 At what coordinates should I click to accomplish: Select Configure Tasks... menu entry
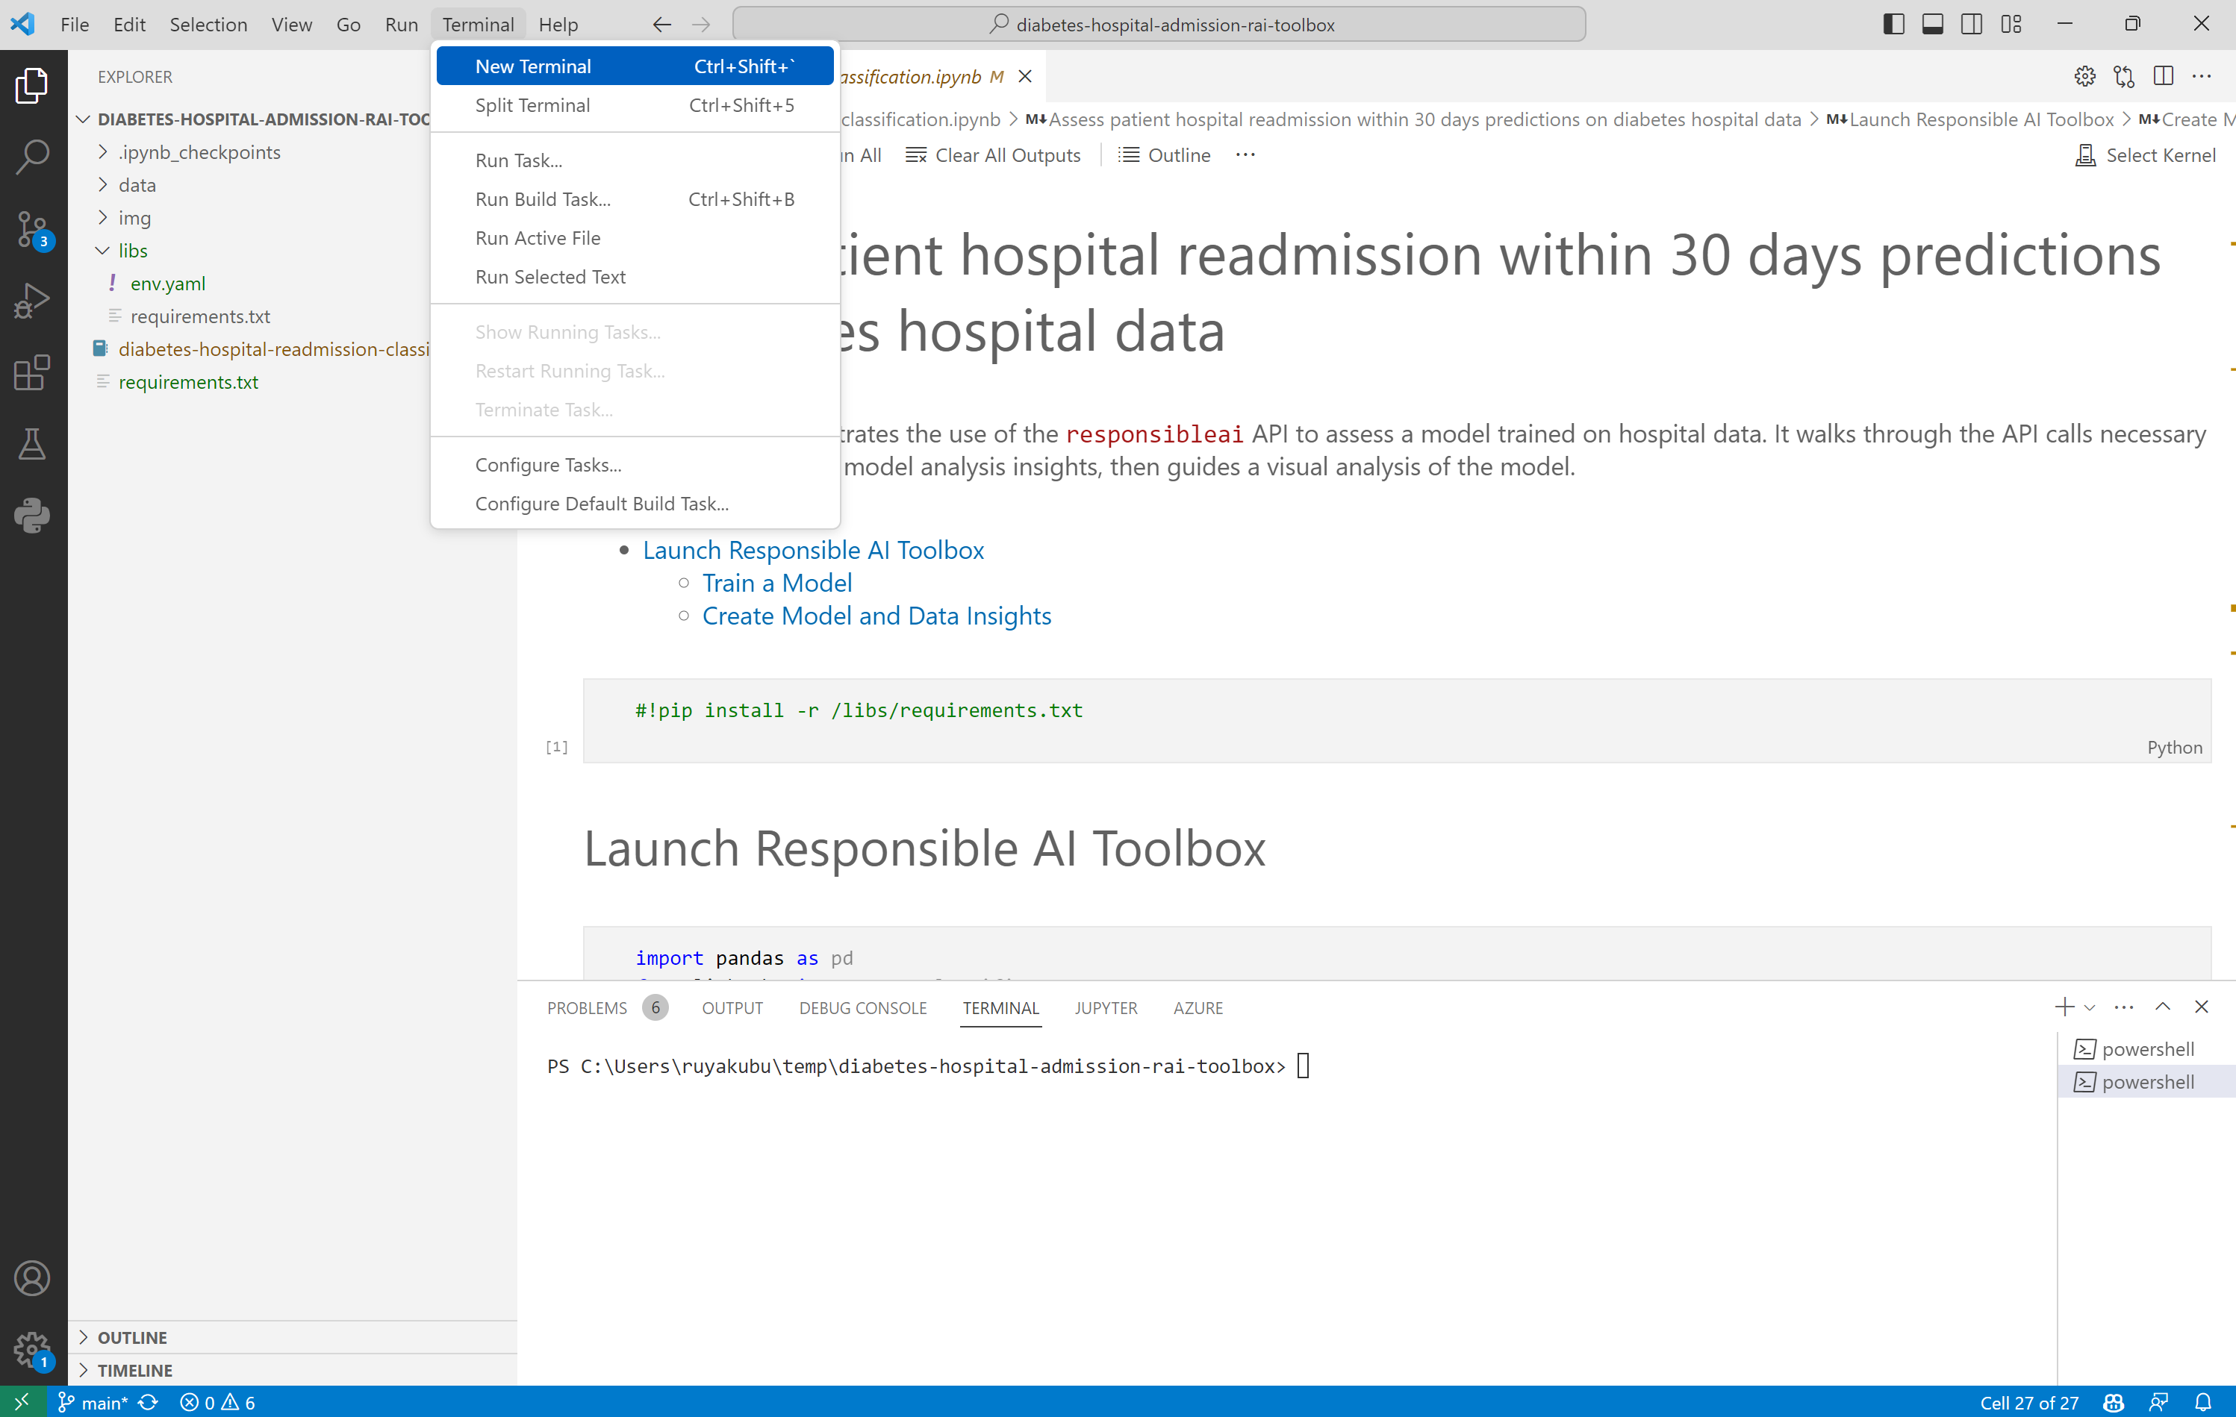point(635,465)
